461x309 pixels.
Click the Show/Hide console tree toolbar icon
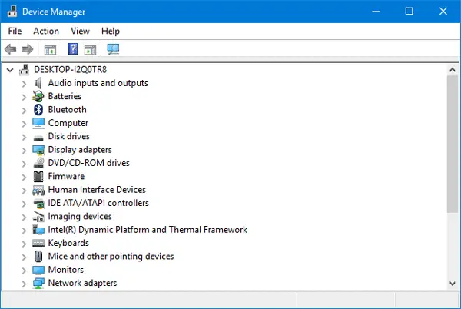(50, 50)
